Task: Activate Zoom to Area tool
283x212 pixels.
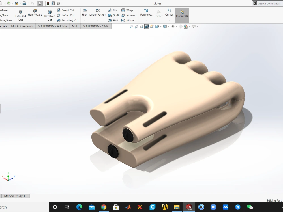Action: click(x=137, y=27)
